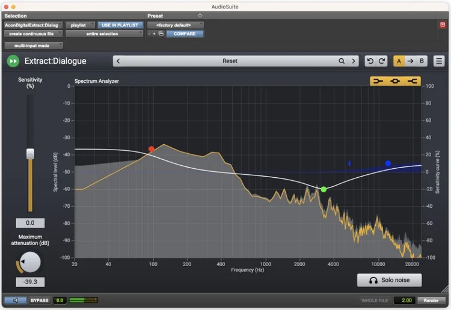
Task: Select the red low band node
Action: pos(152,149)
